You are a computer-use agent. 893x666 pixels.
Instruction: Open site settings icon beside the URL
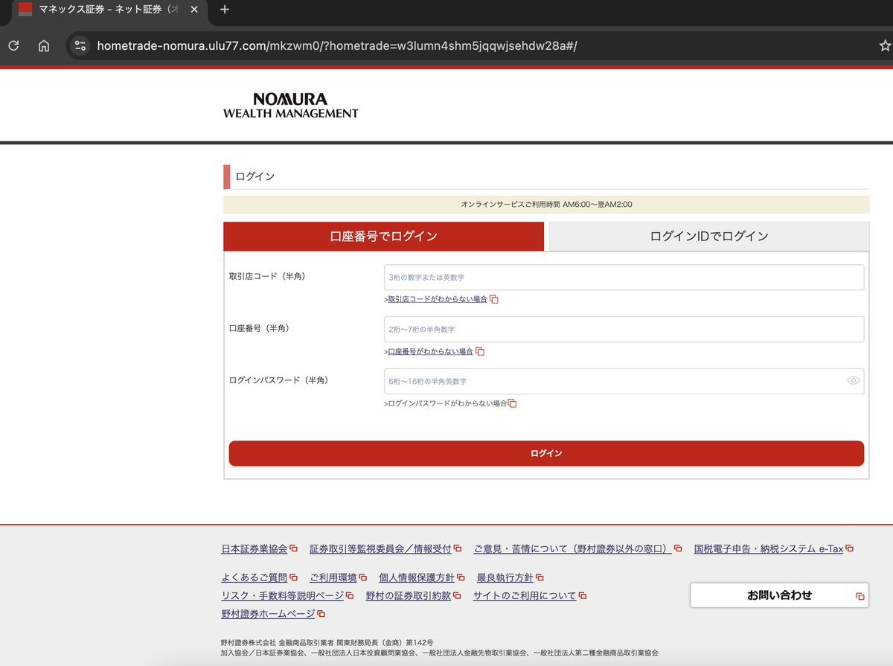pyautogui.click(x=80, y=46)
